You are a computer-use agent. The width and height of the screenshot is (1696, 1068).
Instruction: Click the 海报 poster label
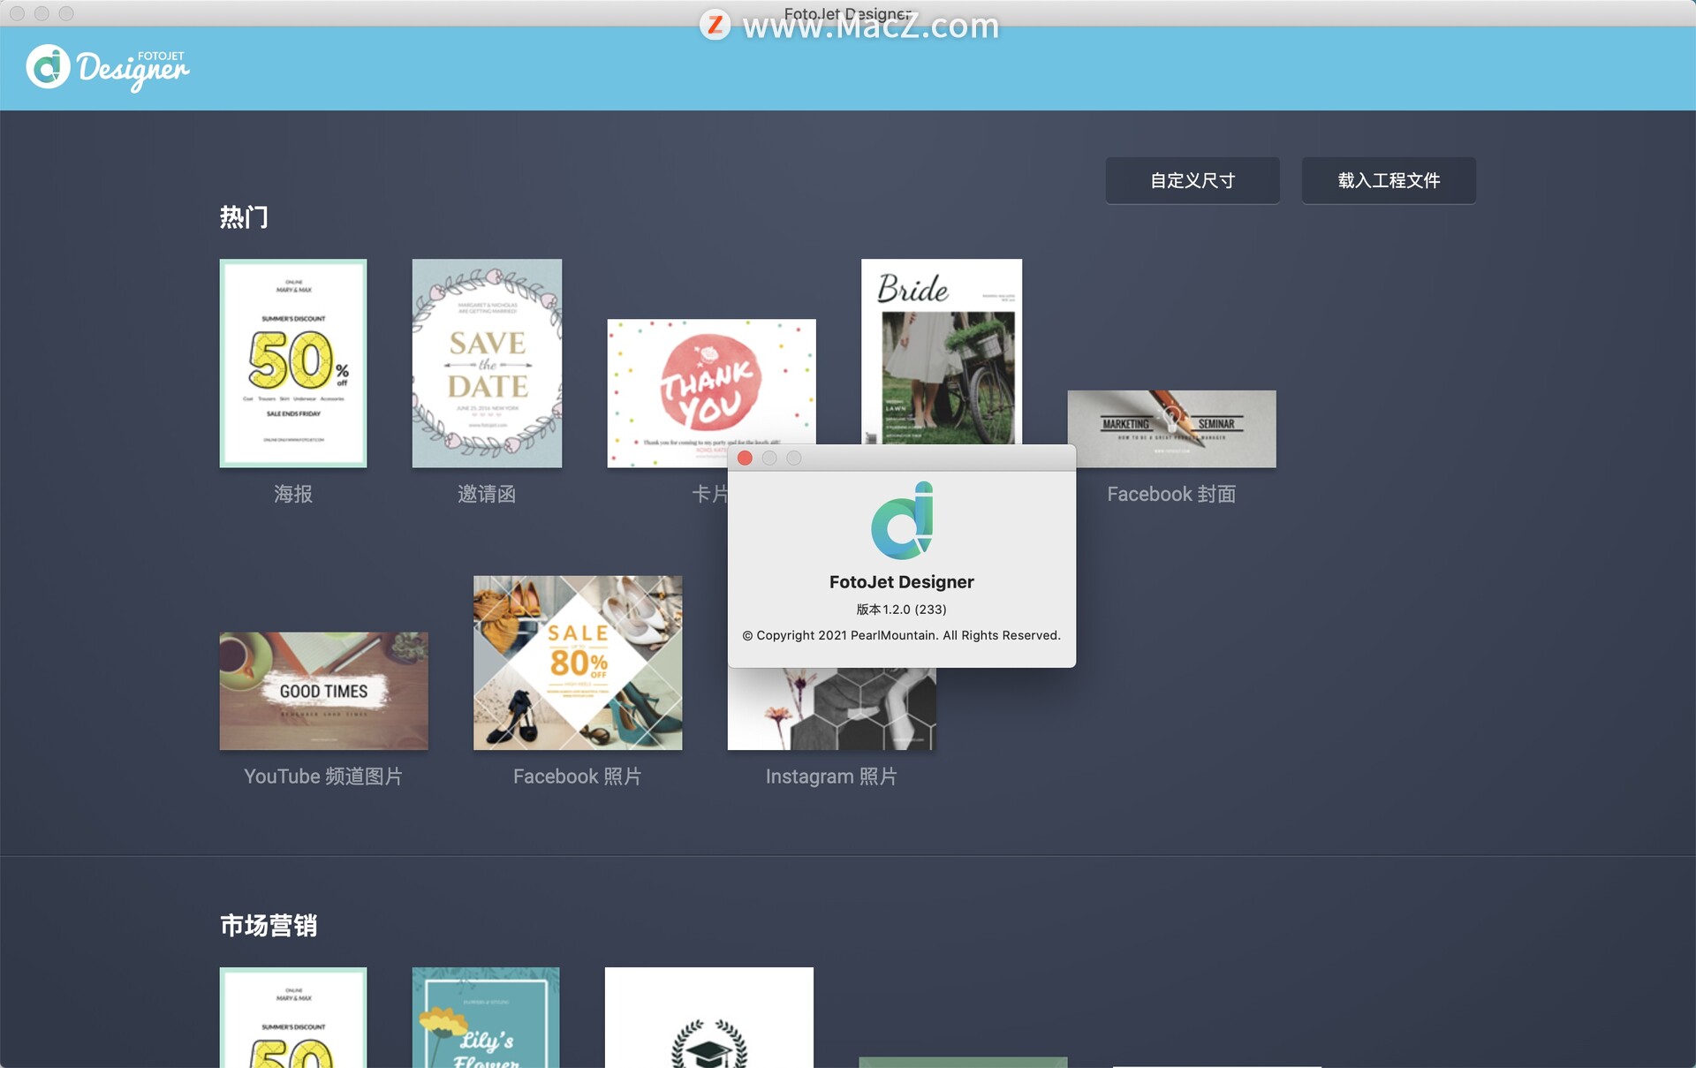tap(292, 494)
